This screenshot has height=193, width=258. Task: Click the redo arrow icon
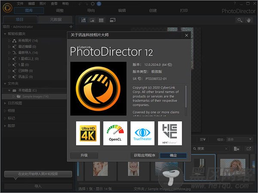click(86, 3)
